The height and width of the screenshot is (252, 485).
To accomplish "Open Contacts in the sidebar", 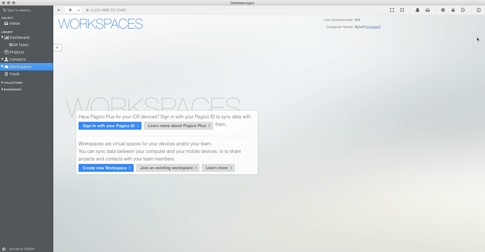I will click(x=17, y=60).
